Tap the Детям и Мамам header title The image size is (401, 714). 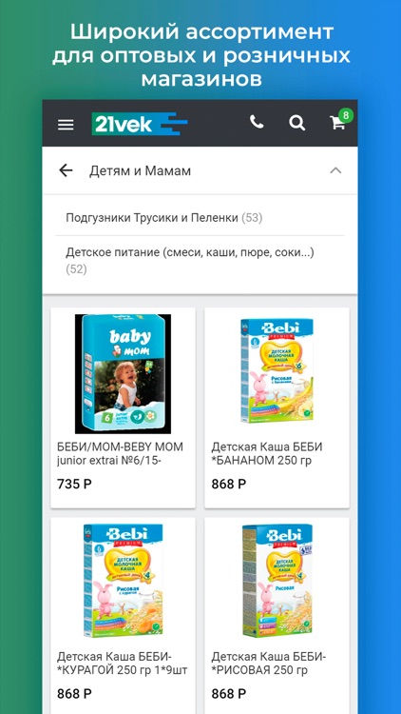tap(140, 171)
